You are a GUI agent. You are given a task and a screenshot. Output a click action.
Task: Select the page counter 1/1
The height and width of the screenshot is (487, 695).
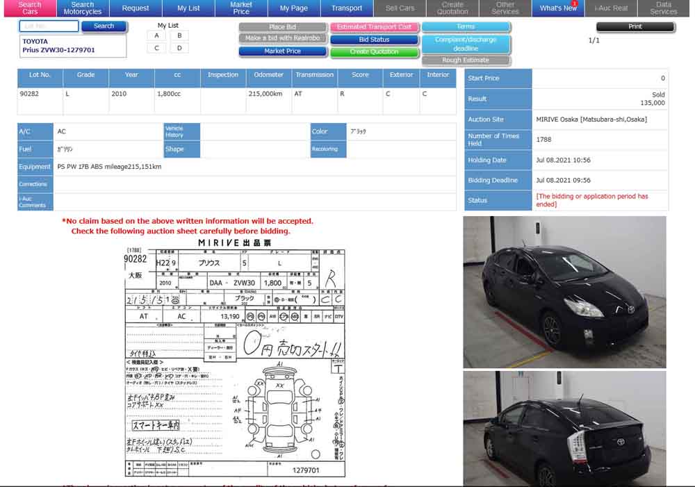594,40
